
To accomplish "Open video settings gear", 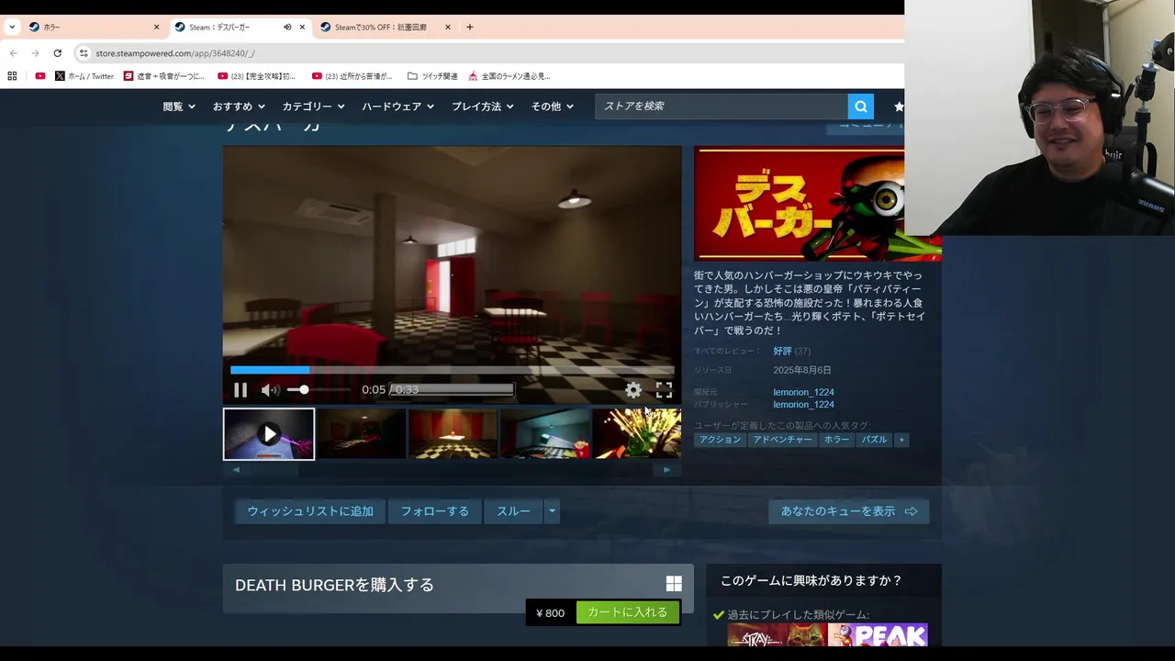I will pyautogui.click(x=633, y=390).
